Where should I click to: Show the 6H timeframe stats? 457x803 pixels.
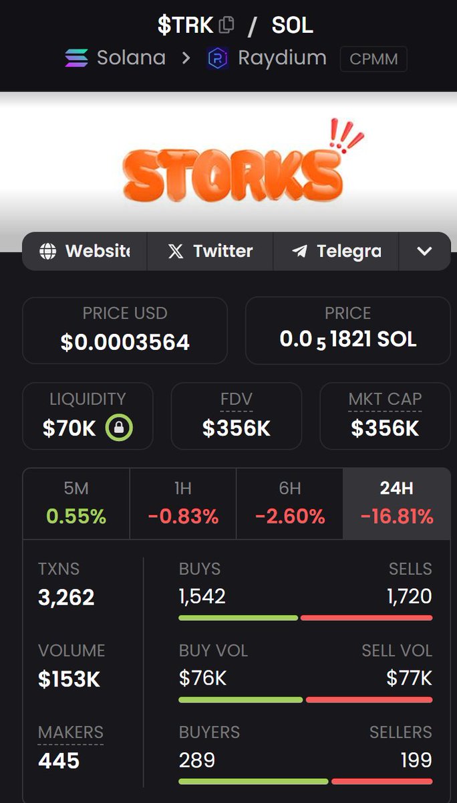coord(289,503)
